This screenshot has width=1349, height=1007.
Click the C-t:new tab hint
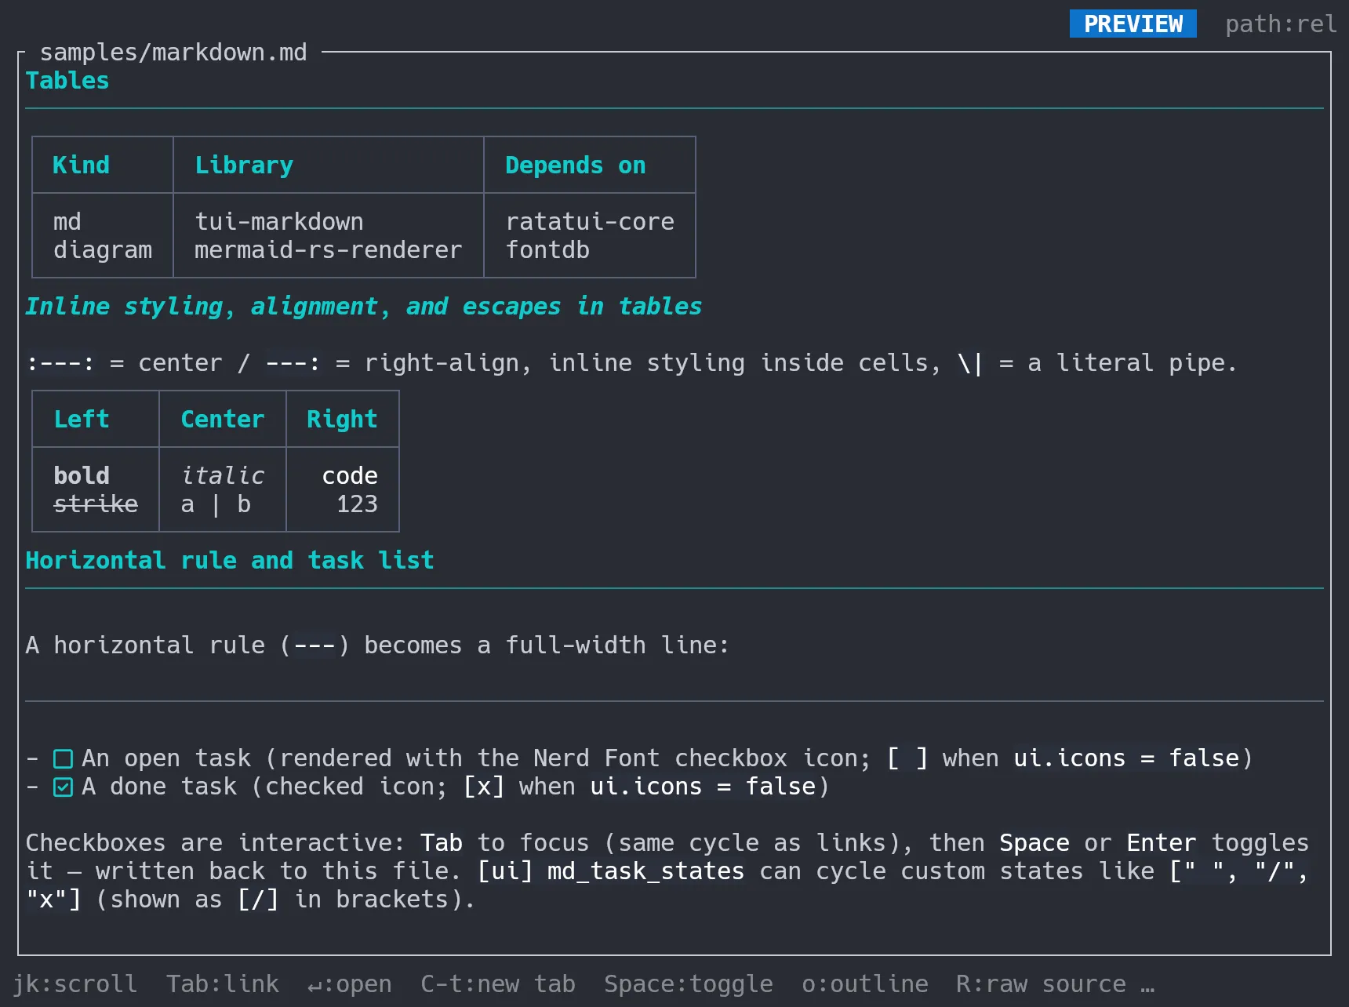pos(498,983)
